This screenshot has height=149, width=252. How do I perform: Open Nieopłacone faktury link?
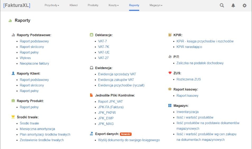pos(34,64)
